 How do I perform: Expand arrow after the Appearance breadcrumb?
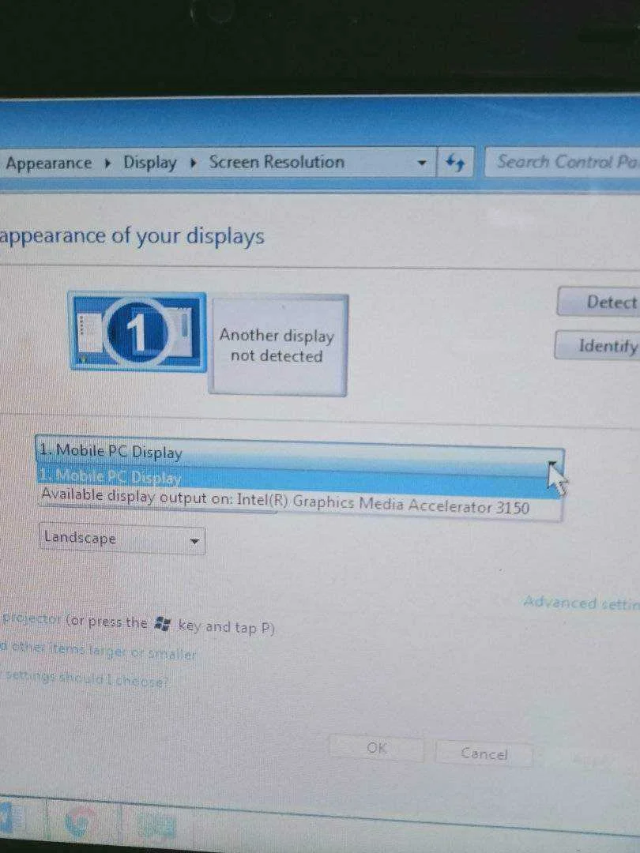pos(107,163)
